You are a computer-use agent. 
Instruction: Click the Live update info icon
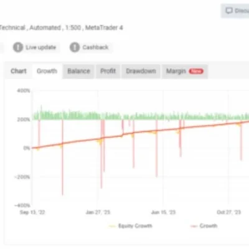(18, 47)
